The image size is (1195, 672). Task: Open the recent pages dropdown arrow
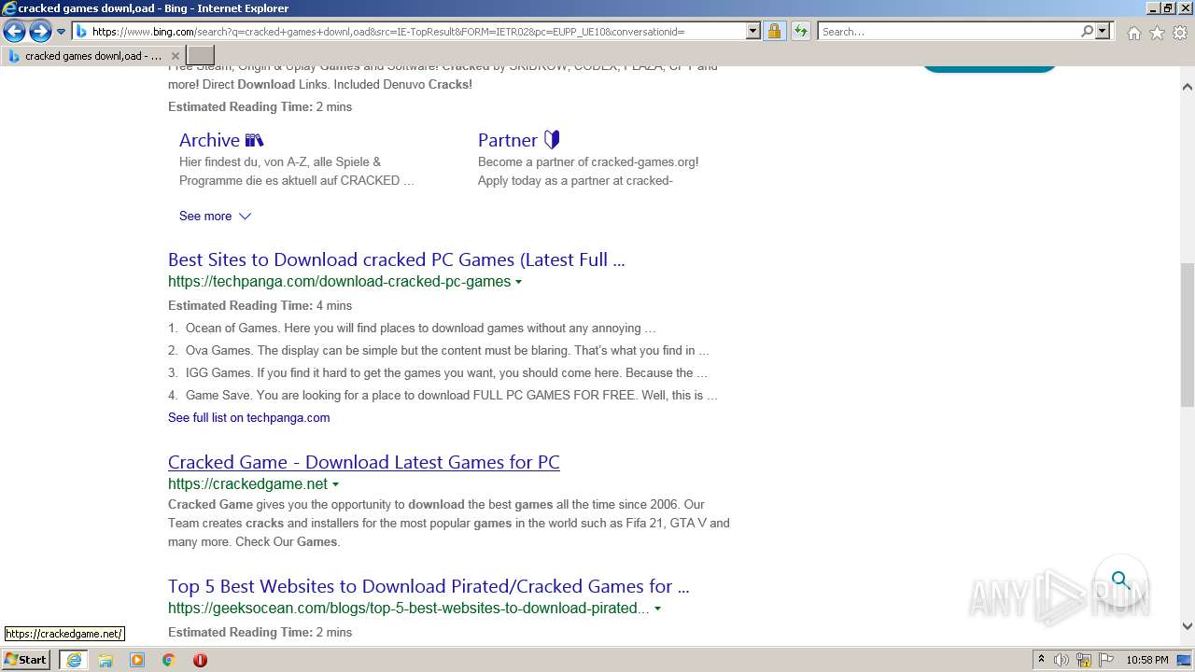[62, 32]
